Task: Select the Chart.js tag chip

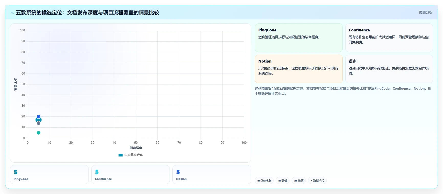Action: 264,180
